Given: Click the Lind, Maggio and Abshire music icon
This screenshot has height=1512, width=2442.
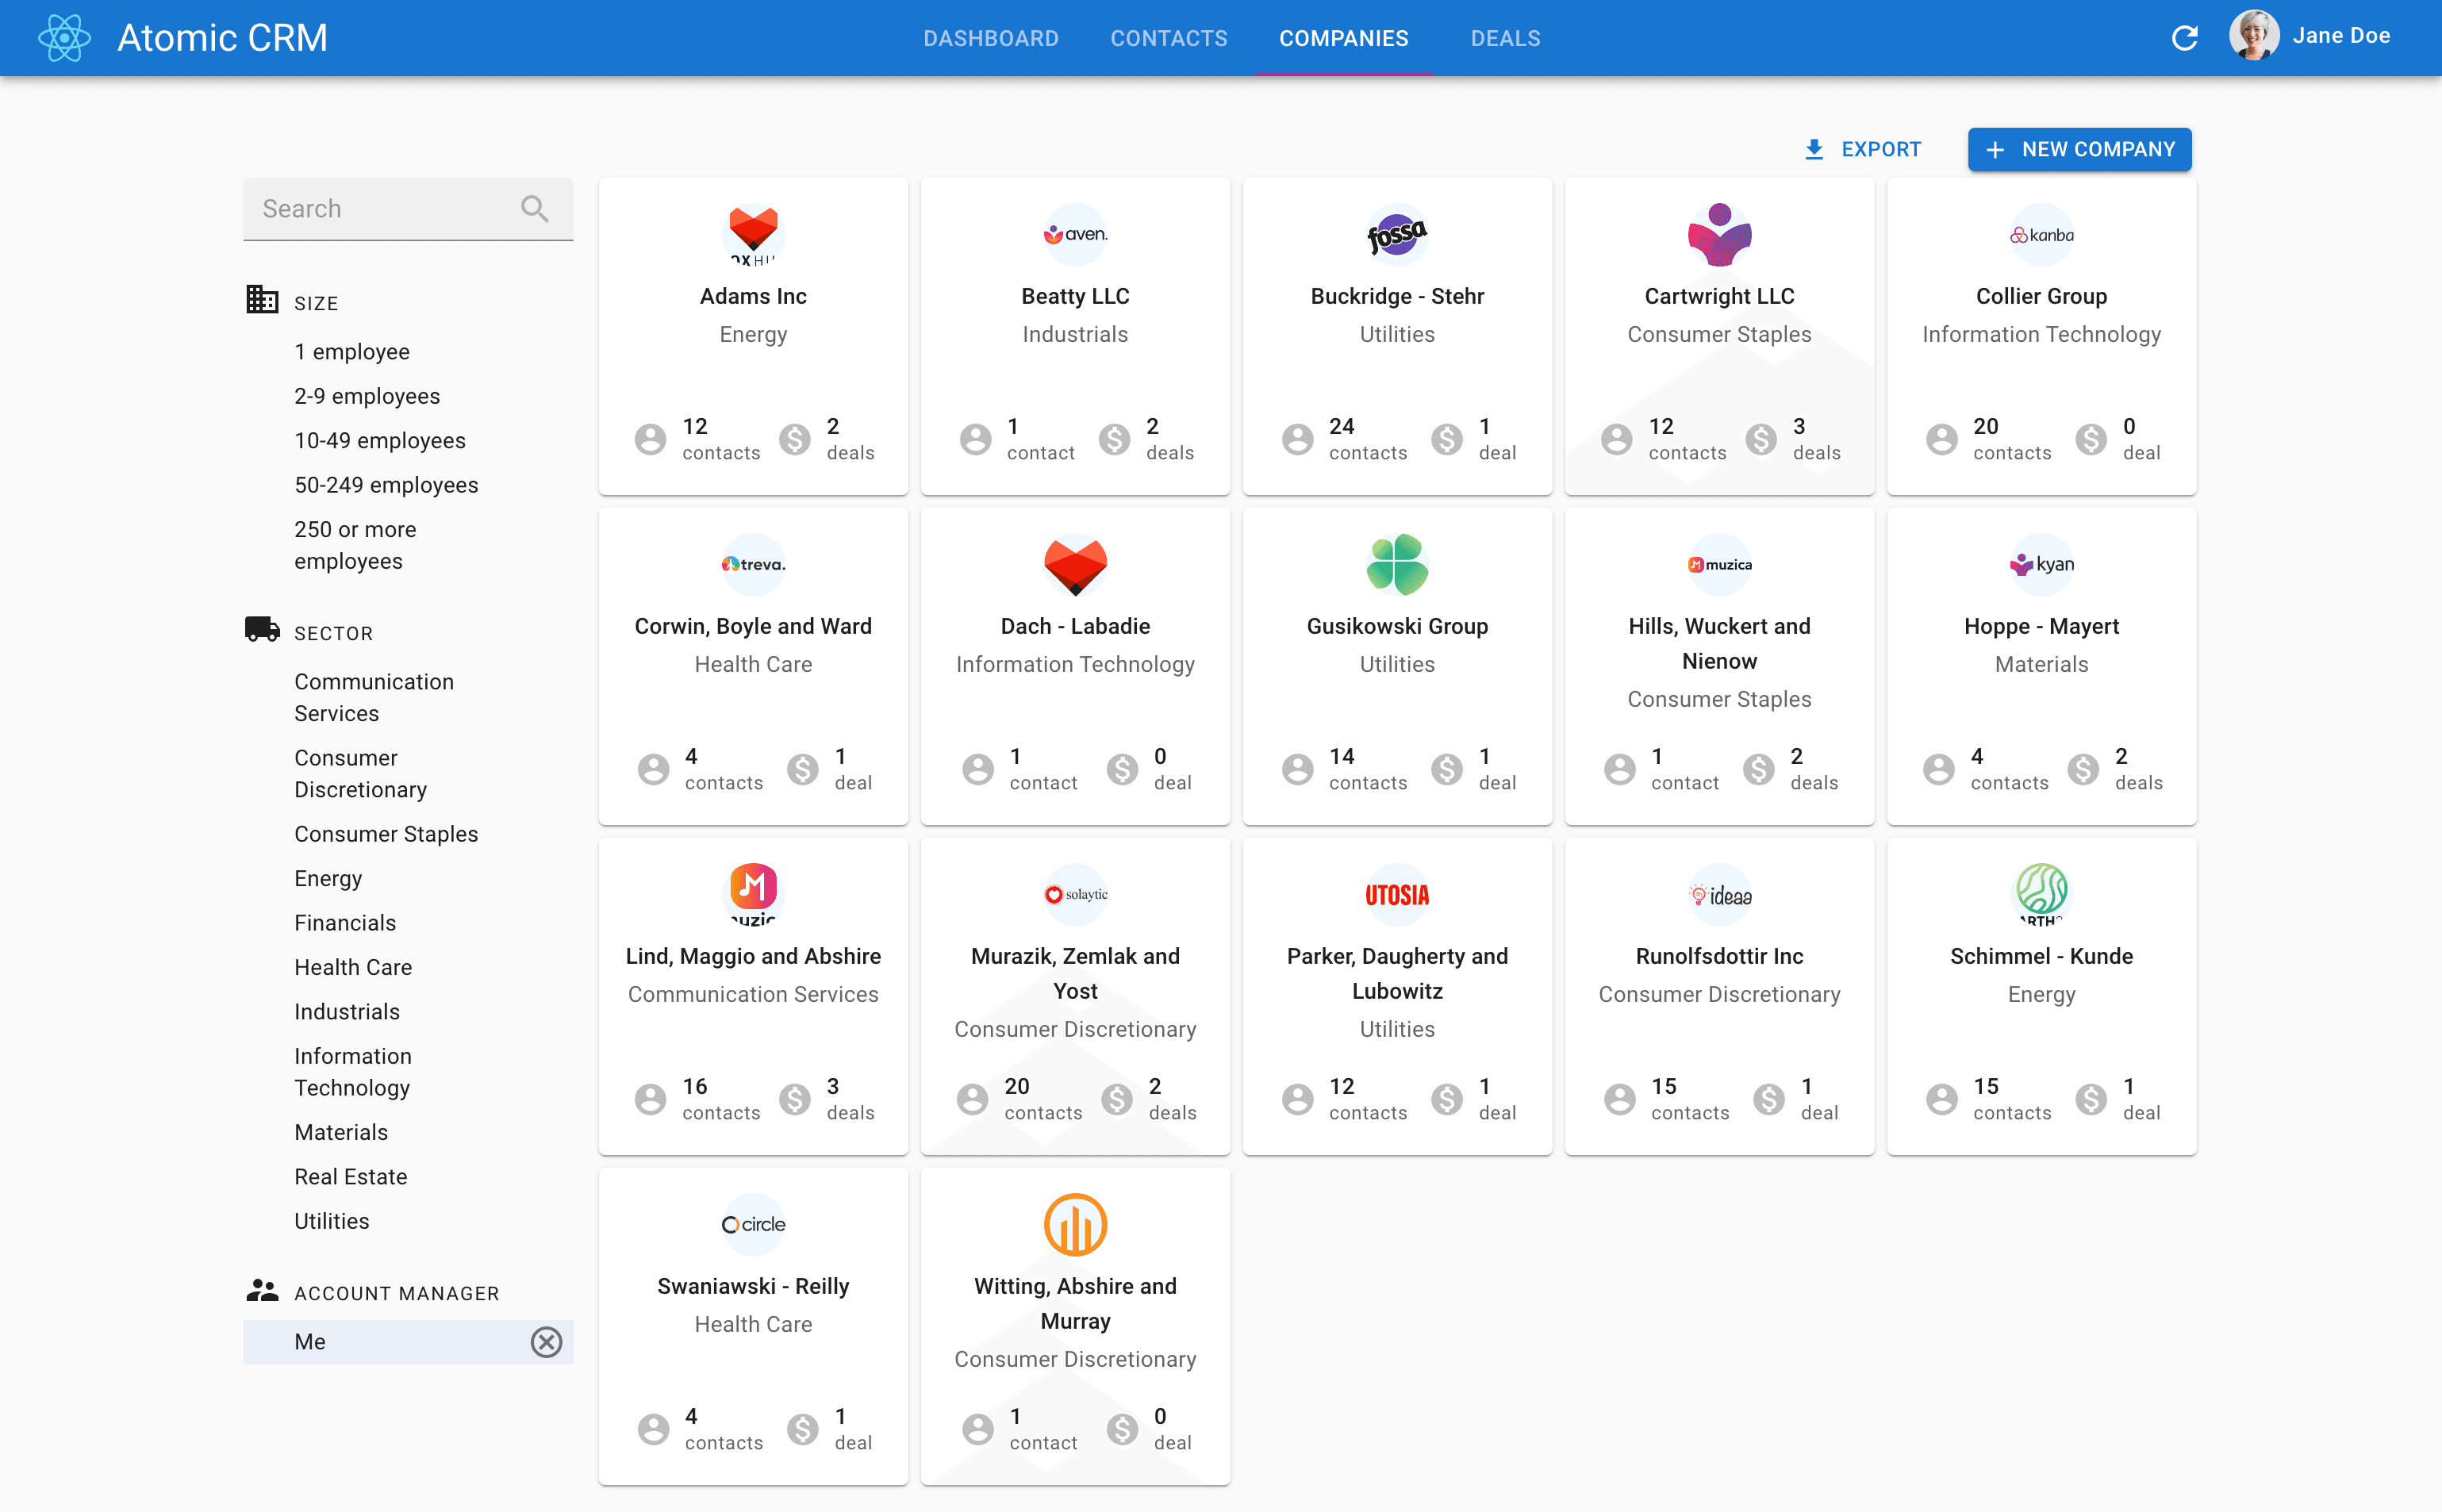Looking at the screenshot, I should click(x=754, y=893).
